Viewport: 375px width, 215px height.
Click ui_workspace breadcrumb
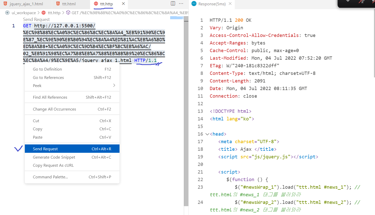pyautogui.click(x=24, y=13)
